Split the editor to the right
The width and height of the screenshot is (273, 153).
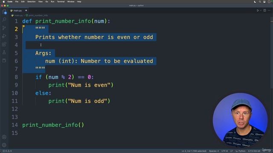264,10
